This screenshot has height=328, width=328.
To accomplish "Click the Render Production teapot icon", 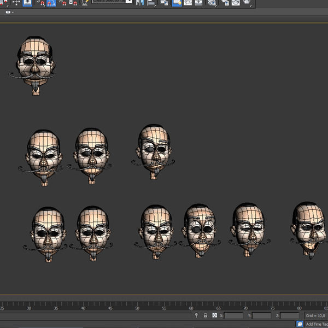I will [247, 2].
